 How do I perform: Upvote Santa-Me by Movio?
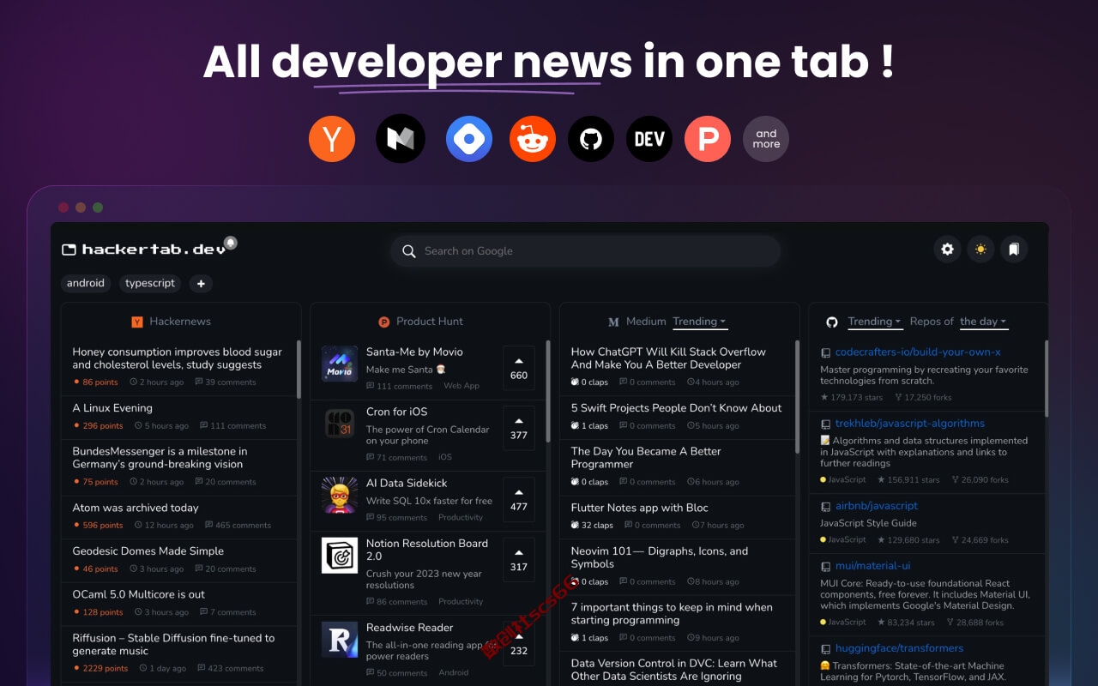point(519,368)
